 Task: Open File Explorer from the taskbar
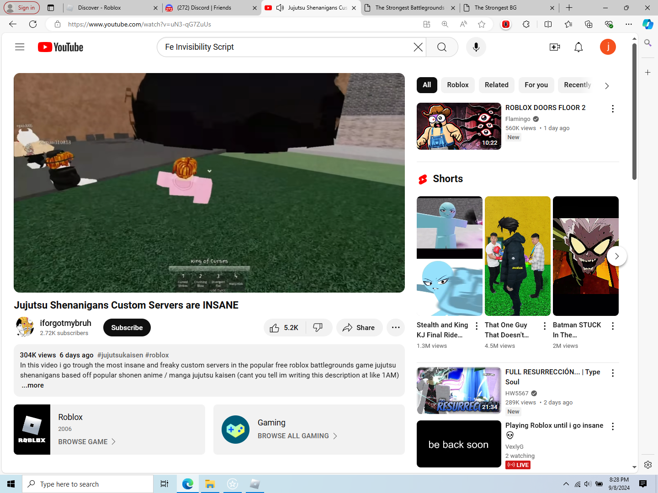[210, 484]
